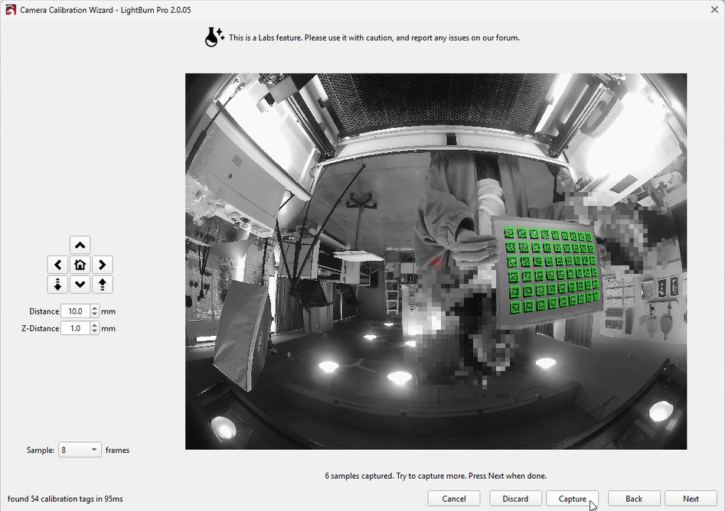Click into the Z-Distance input field
The width and height of the screenshot is (725, 511).
click(x=75, y=328)
